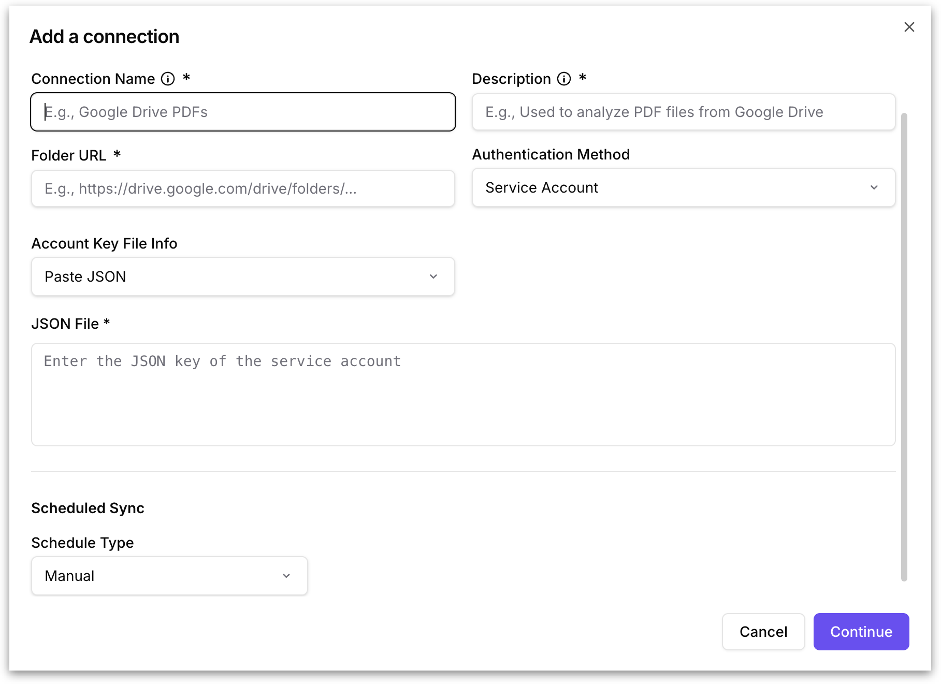Click the JSON File text area
Screen dimensions: 941x684
[463, 395]
